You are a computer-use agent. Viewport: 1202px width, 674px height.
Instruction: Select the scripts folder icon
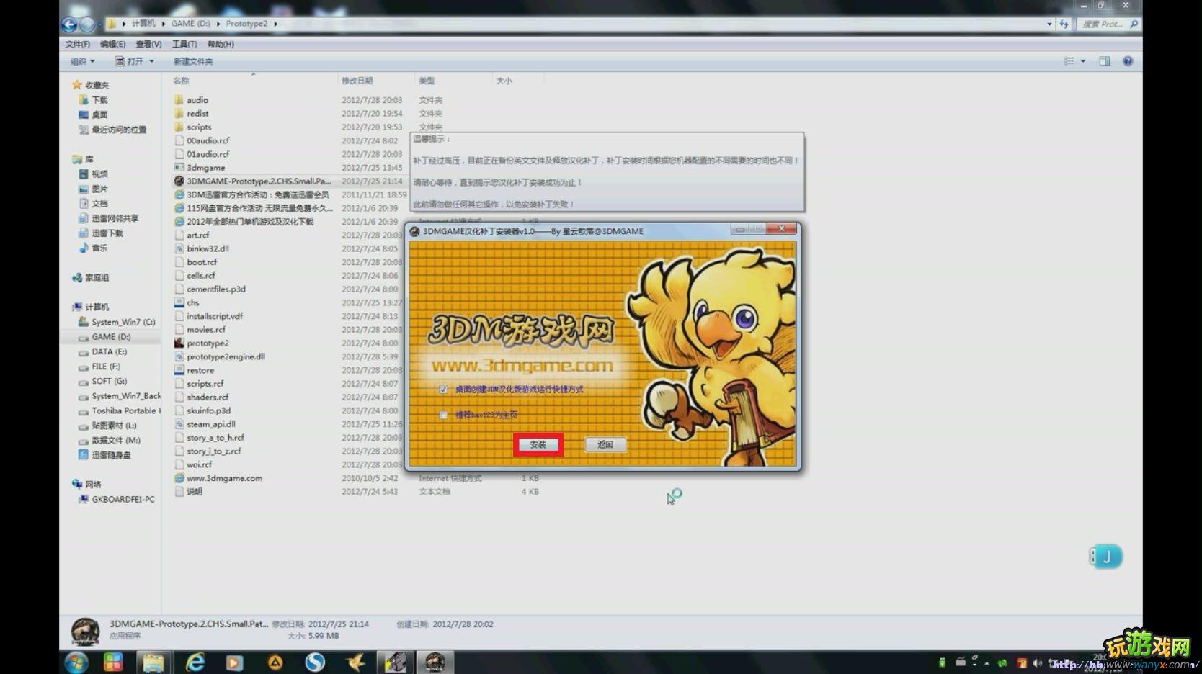(179, 127)
